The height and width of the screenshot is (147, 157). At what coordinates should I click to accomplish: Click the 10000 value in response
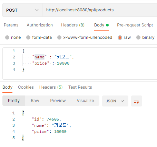60,132
